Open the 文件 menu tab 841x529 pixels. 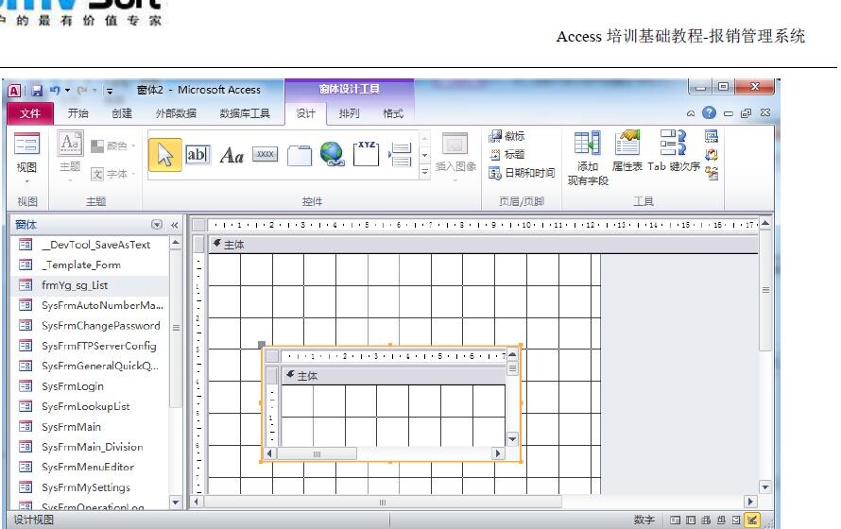tap(31, 113)
